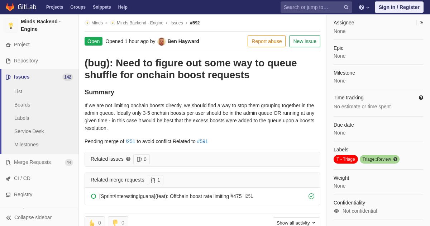
Task: Click the Minds Backend - Engine project title
Action: click(40, 25)
